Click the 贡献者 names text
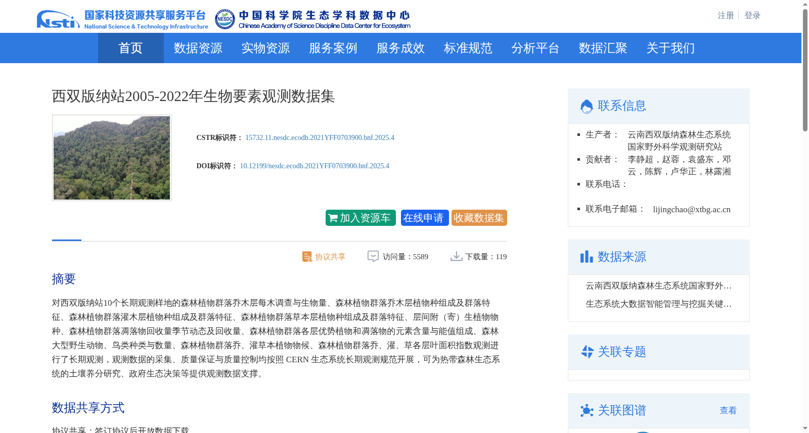 pyautogui.click(x=679, y=166)
